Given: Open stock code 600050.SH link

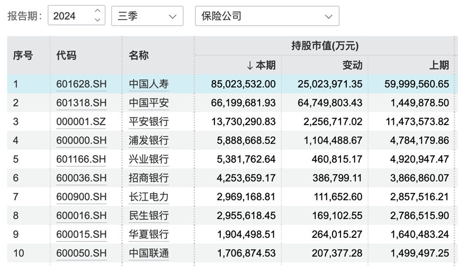Looking at the screenshot, I should [81, 253].
